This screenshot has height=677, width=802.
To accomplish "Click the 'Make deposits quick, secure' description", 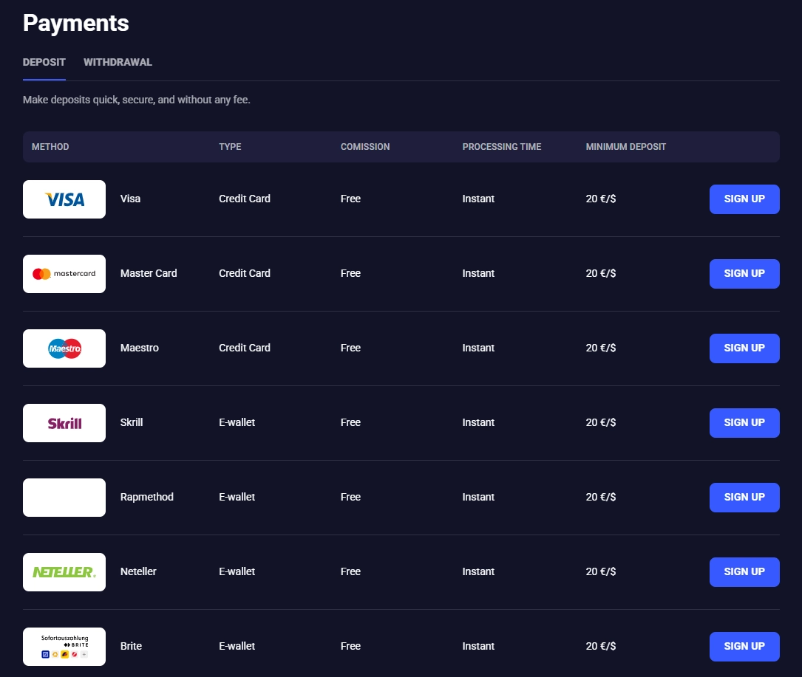I will (137, 100).
